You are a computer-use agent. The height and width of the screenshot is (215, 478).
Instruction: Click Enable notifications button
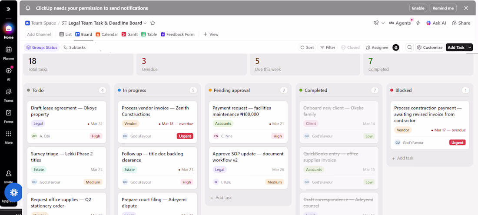pos(418,8)
